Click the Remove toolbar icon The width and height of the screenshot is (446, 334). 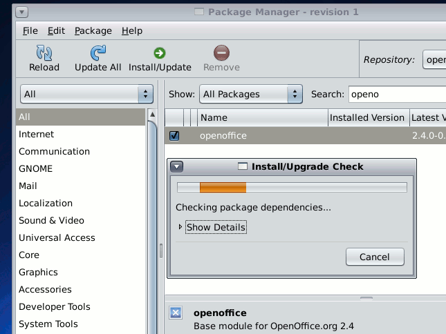(221, 52)
